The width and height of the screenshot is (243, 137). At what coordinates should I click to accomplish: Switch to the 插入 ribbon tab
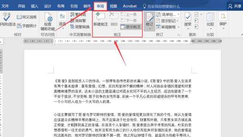tap(35, 6)
